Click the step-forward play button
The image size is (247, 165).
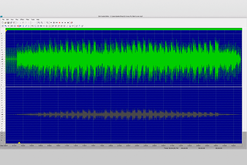coord(65,23)
